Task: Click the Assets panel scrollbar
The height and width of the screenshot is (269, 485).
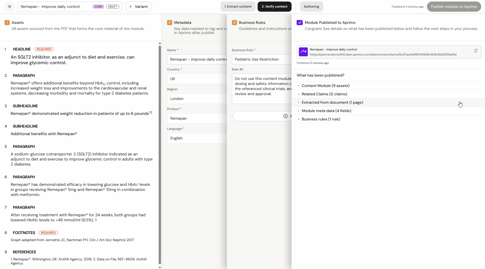Action: tap(160, 155)
